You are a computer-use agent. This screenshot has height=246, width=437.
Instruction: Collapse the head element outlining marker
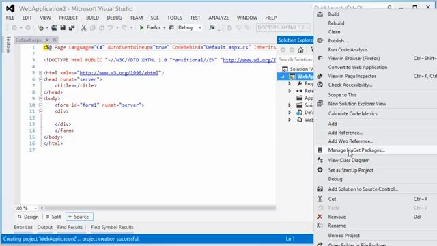(x=40, y=79)
